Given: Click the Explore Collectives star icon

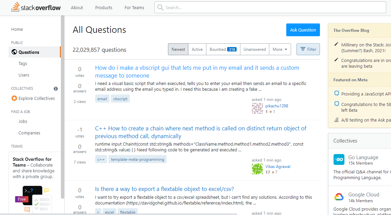Looking at the screenshot, I should [14, 99].
